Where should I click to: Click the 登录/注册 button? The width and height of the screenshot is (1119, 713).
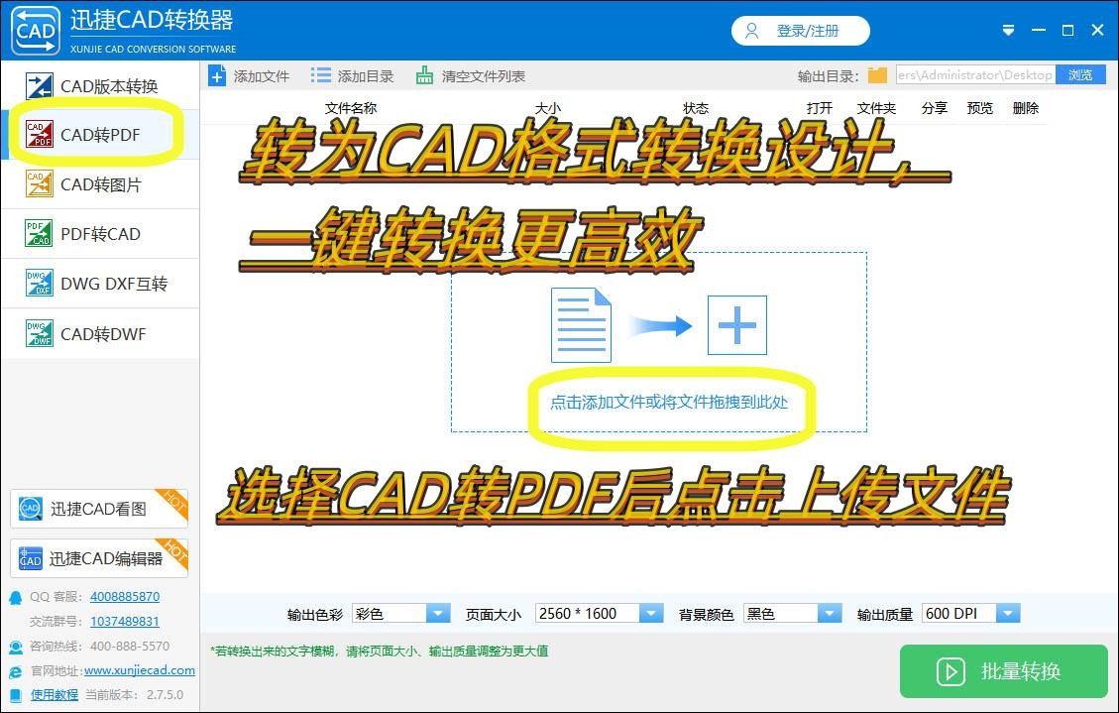coord(801,31)
